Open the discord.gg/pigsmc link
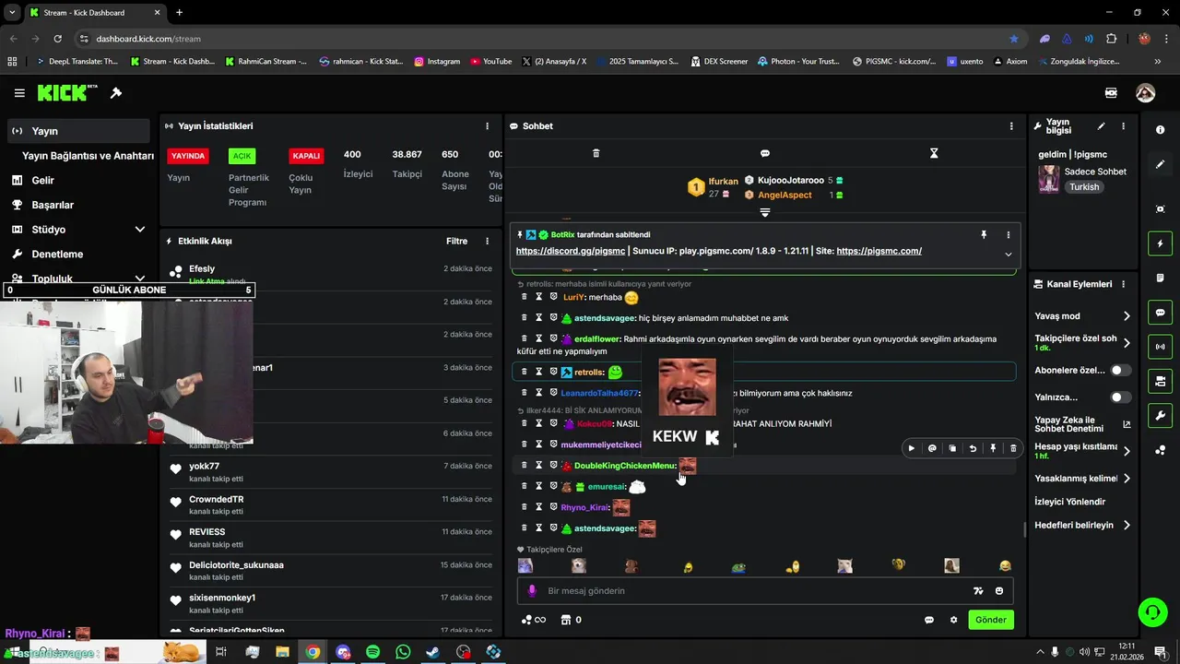 570,251
